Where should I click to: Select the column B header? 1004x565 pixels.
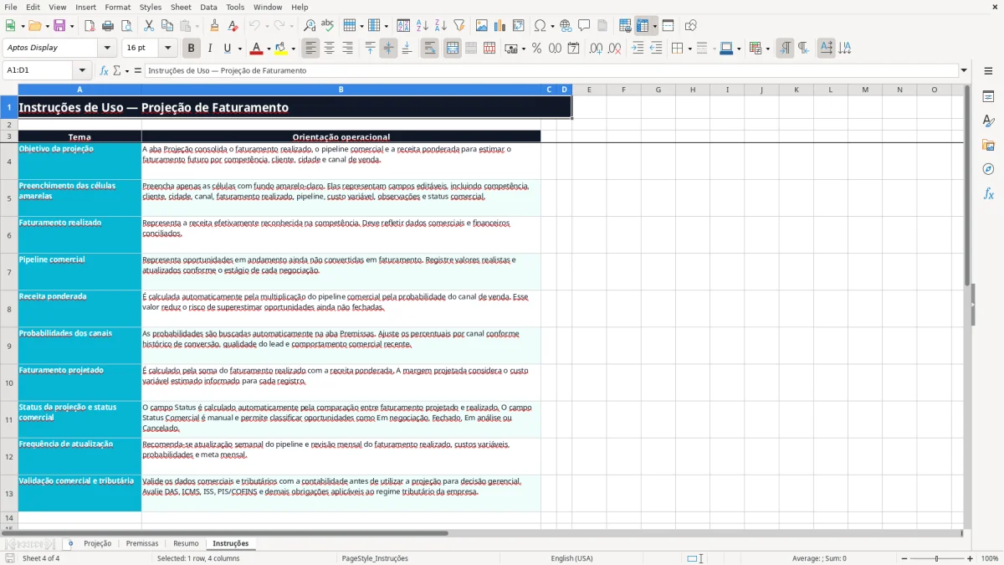(341, 90)
